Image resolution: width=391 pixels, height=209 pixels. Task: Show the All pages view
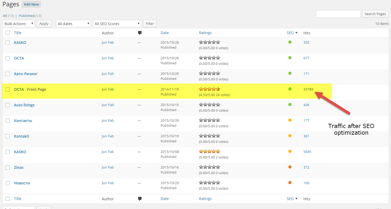click(x=5, y=16)
